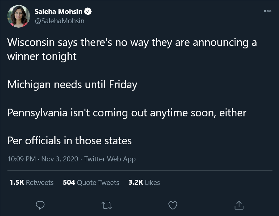
Task: Open Saleha Mohsin's profile picture
Action: (x=19, y=16)
